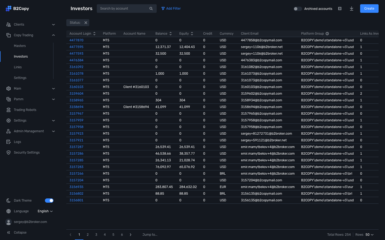The height and width of the screenshot is (240, 385).
Task: Click the Platform Group column header
Action: pos(312,34)
